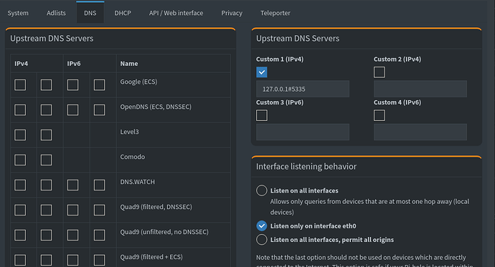Image resolution: width=495 pixels, height=267 pixels.
Task: Enable the secondary IPv4 checkbox for DNS.WATCH
Action: [x=46, y=185]
